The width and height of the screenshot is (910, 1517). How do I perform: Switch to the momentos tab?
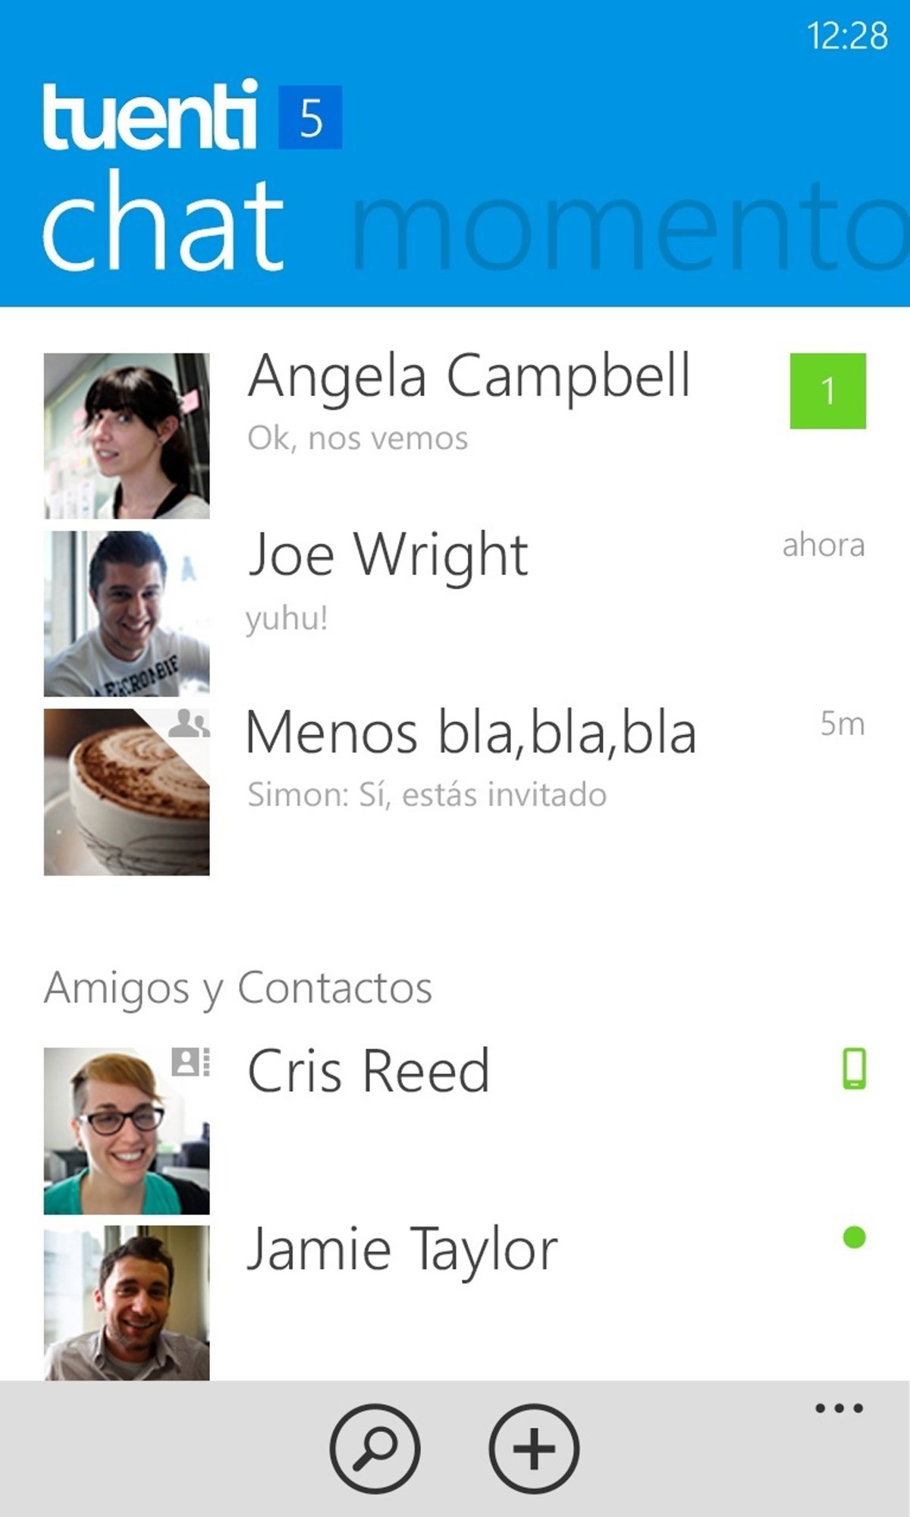(x=629, y=225)
